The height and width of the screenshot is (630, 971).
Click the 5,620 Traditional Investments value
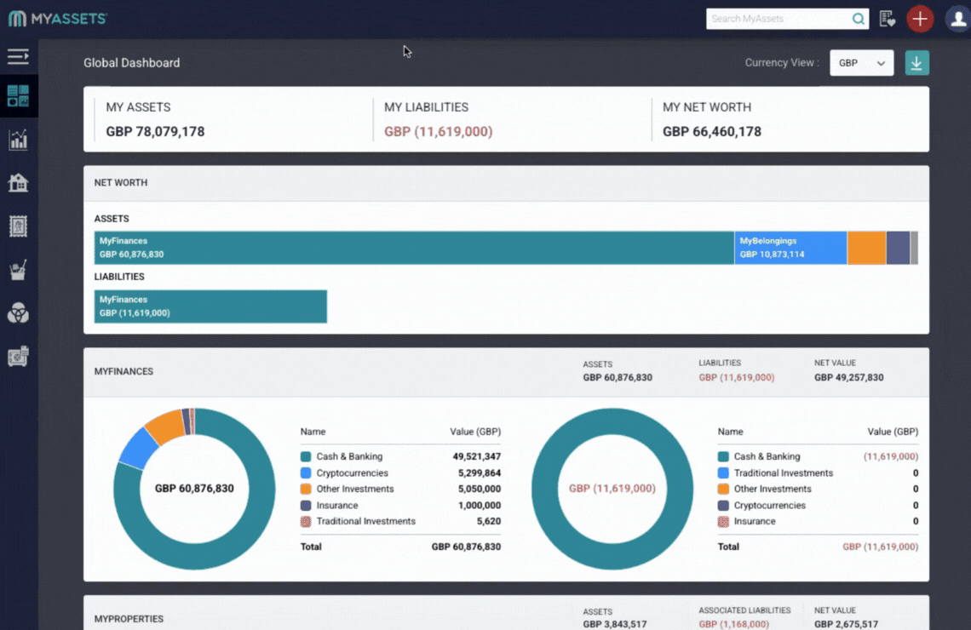click(489, 522)
